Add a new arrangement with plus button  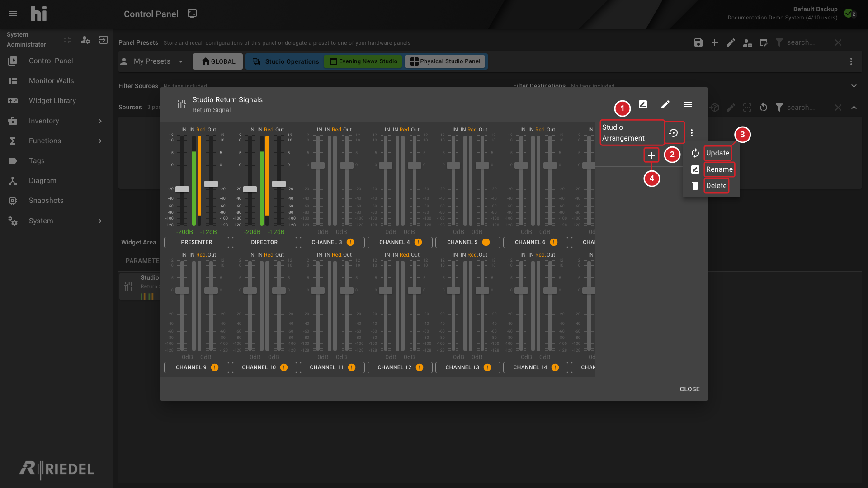click(x=651, y=155)
